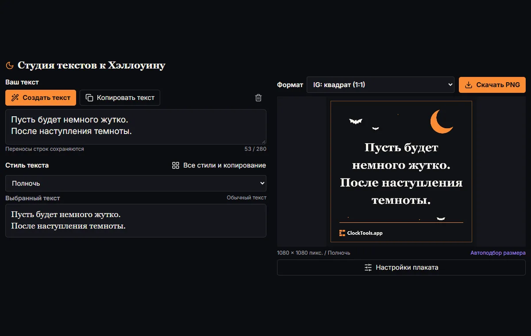Click the Выбранный текст label
531x336 pixels.
[33, 198]
